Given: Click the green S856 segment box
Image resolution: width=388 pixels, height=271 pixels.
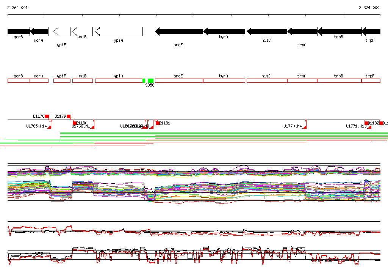Looking at the screenshot, I should point(150,80).
